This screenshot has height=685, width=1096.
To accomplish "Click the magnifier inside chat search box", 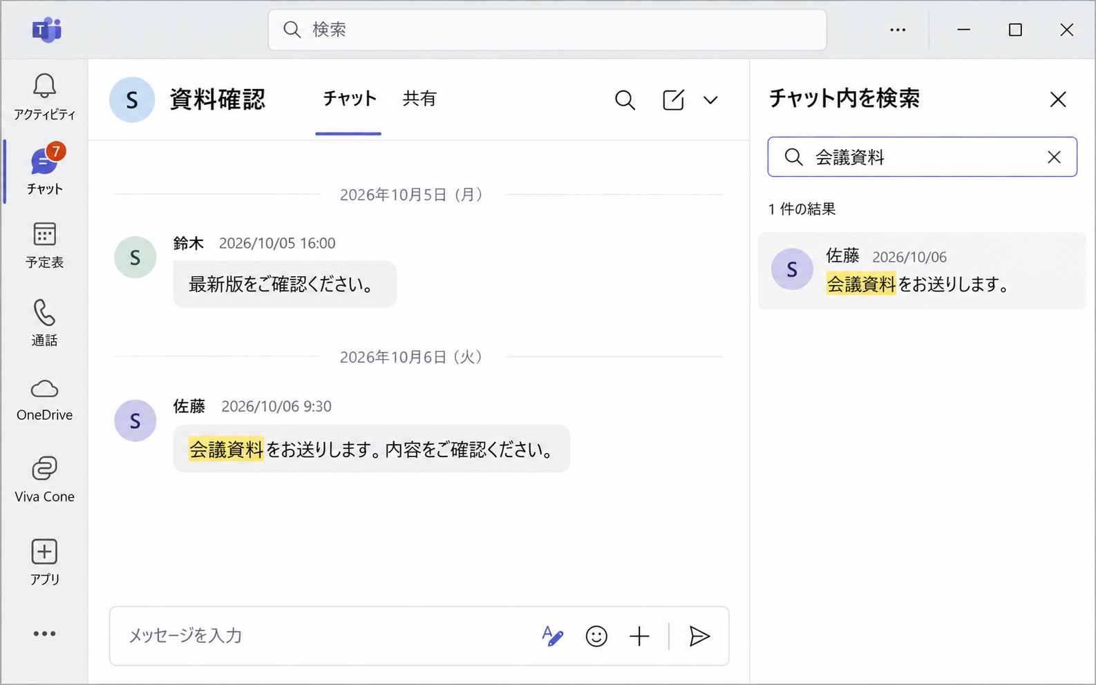I will pyautogui.click(x=793, y=157).
